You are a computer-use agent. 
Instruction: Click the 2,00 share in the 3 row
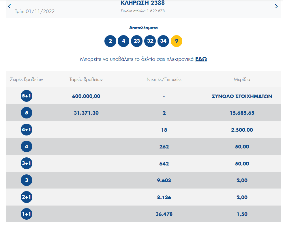pyautogui.click(x=242, y=180)
